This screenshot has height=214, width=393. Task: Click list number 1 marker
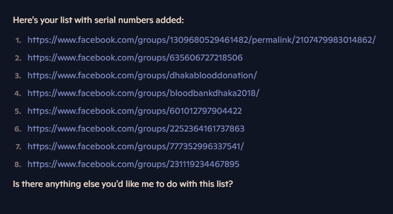[x=18, y=40]
